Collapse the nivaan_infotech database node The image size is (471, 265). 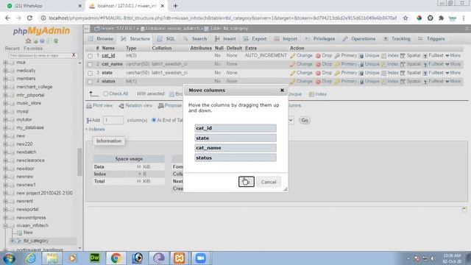5,226
